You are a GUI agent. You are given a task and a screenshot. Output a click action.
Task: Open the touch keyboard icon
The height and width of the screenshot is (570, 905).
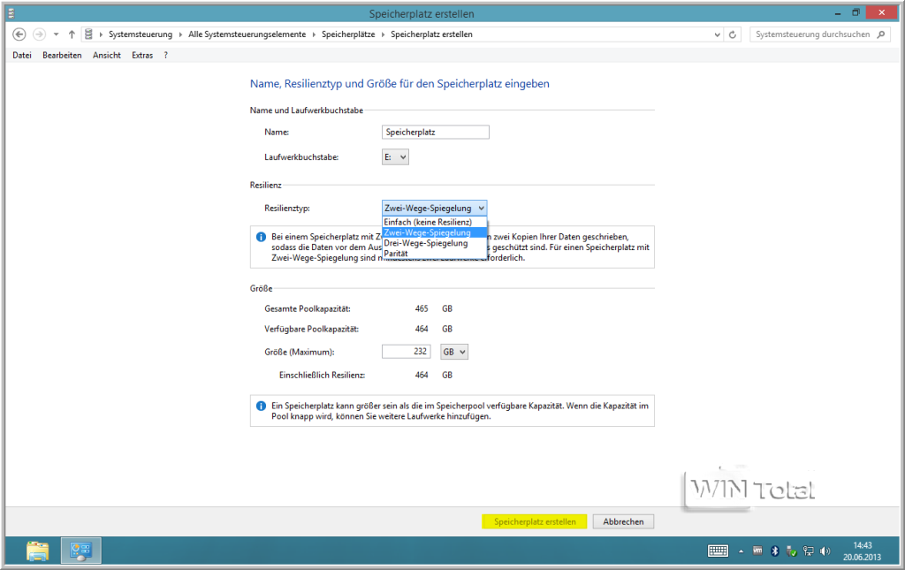[x=718, y=551]
